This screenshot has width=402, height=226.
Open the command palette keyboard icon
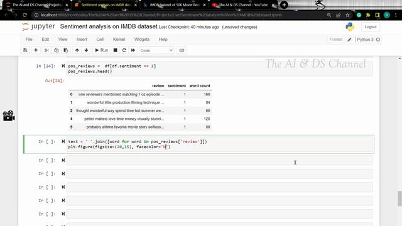click(x=182, y=50)
